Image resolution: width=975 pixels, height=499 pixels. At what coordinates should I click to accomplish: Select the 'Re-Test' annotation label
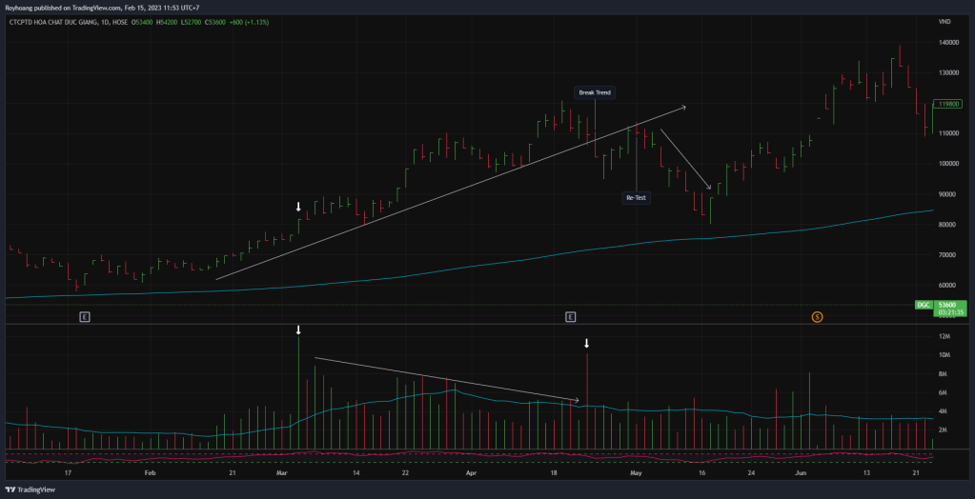click(x=636, y=197)
